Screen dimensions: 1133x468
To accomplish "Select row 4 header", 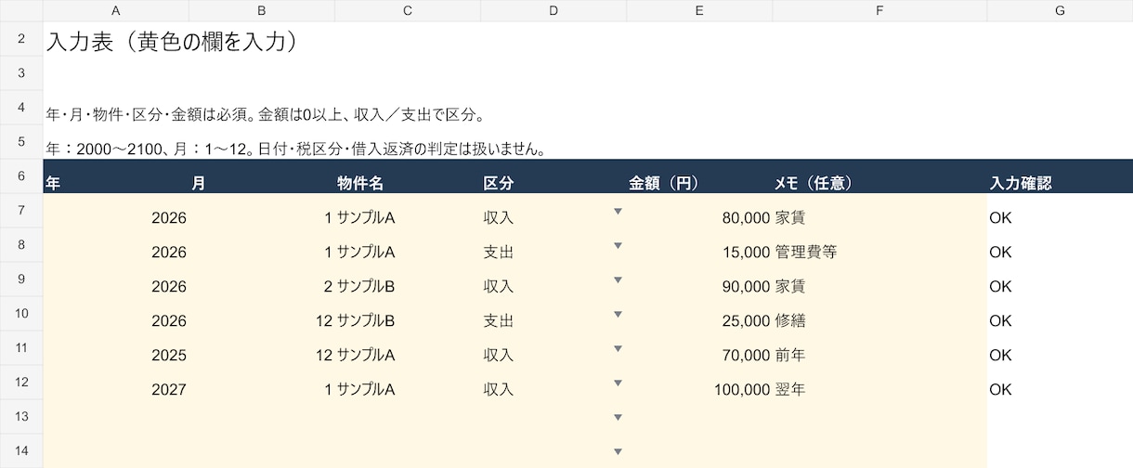I will pyautogui.click(x=21, y=108).
